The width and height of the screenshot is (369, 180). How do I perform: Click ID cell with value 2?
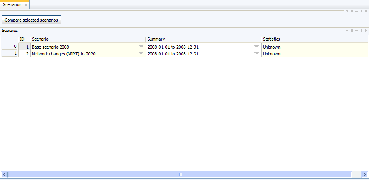coord(24,54)
